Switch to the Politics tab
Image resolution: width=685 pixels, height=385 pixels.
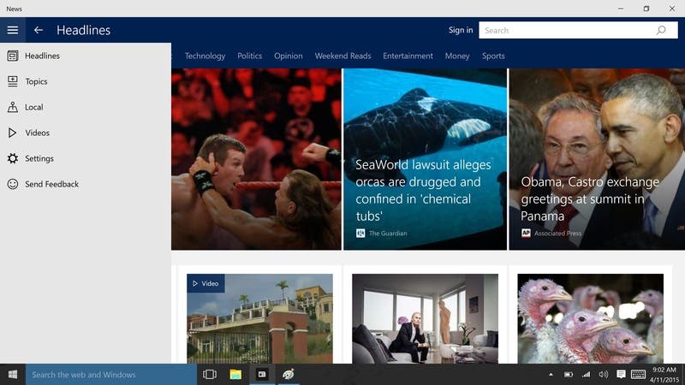coord(250,56)
